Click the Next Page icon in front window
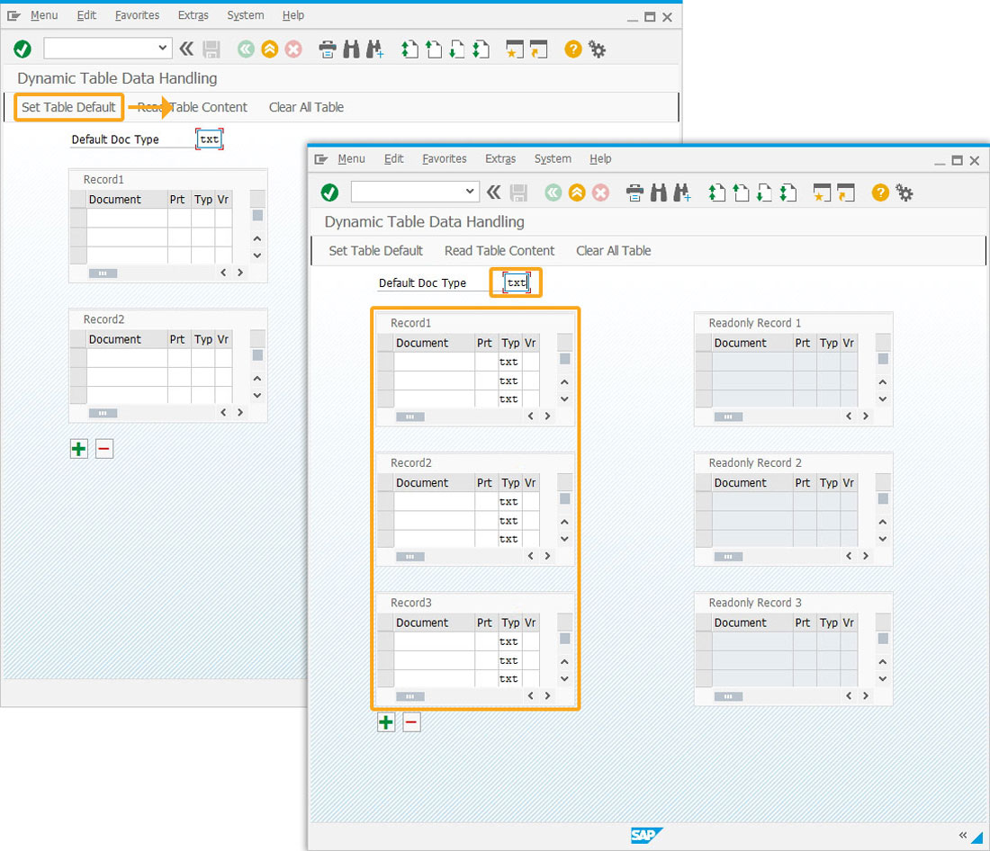Viewport: 990px width, 851px height. [764, 193]
